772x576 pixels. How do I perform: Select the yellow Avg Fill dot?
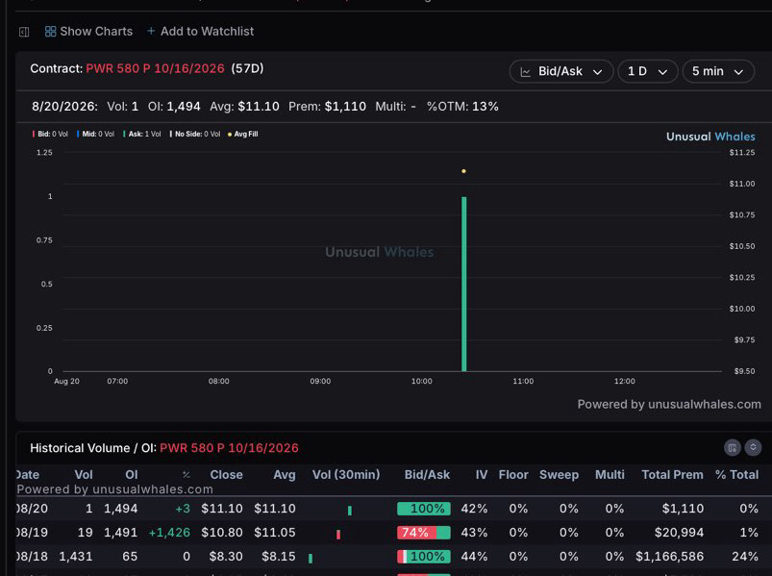pos(463,171)
